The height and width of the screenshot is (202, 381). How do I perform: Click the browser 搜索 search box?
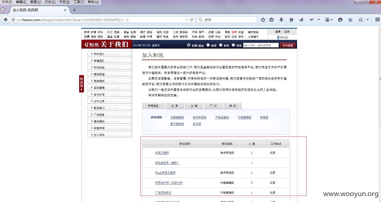click(x=227, y=20)
